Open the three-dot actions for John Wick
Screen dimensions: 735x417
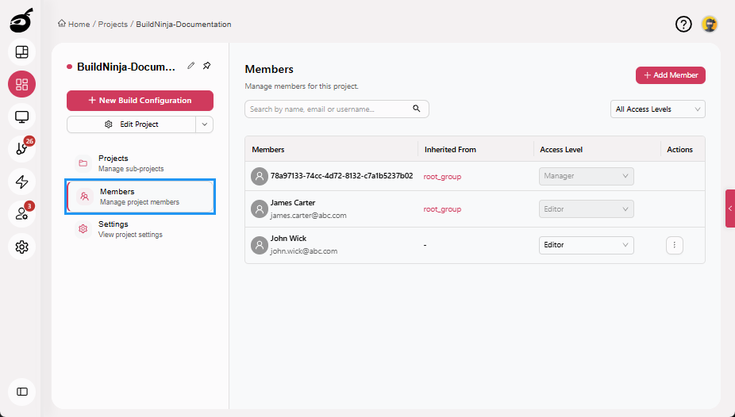coord(675,245)
